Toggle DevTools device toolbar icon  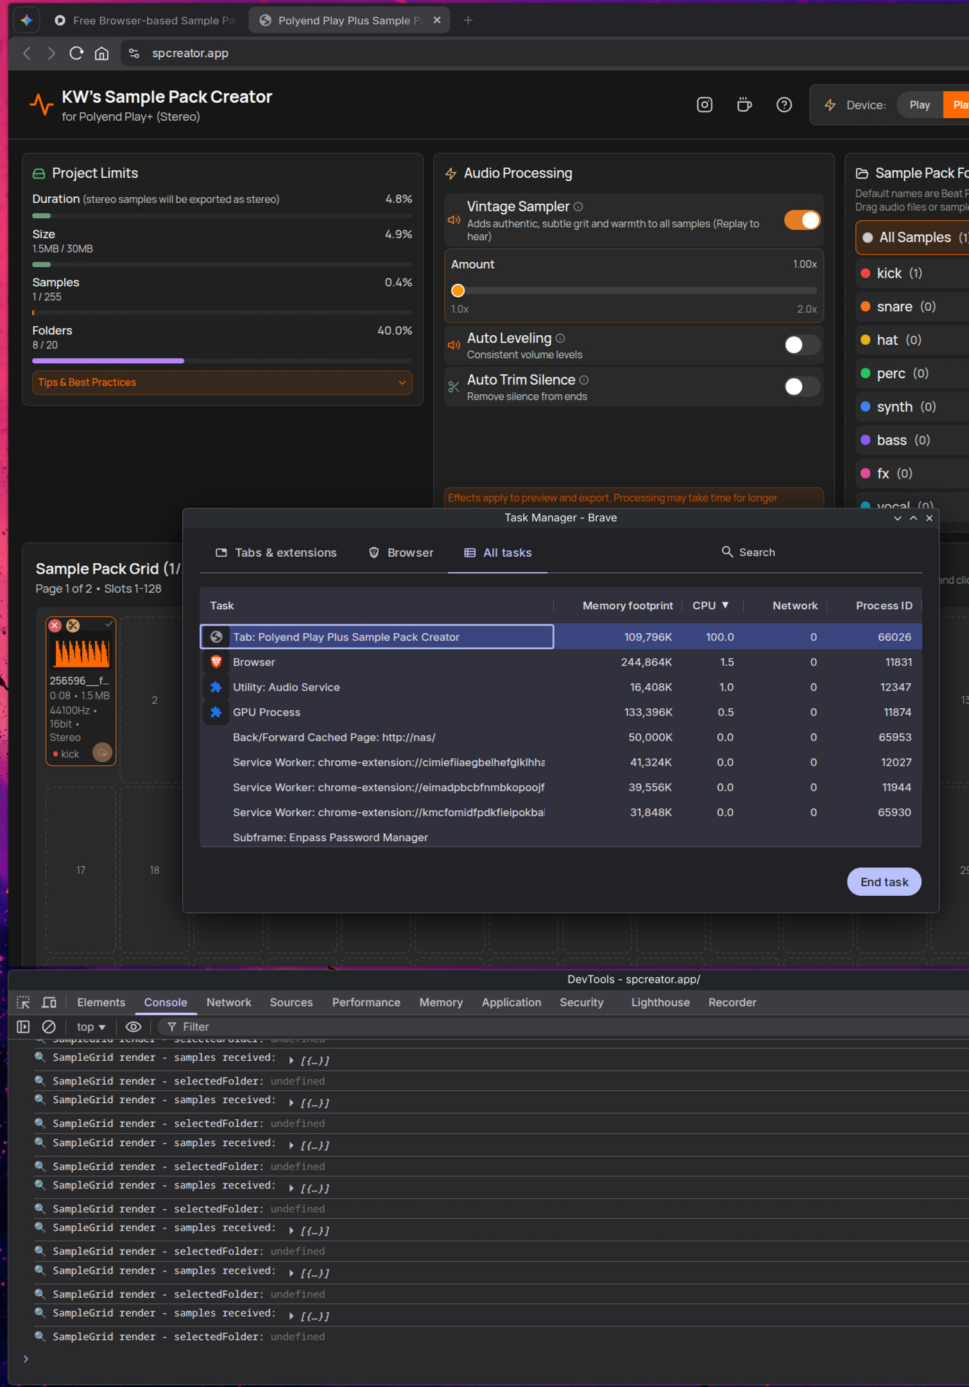click(49, 1002)
